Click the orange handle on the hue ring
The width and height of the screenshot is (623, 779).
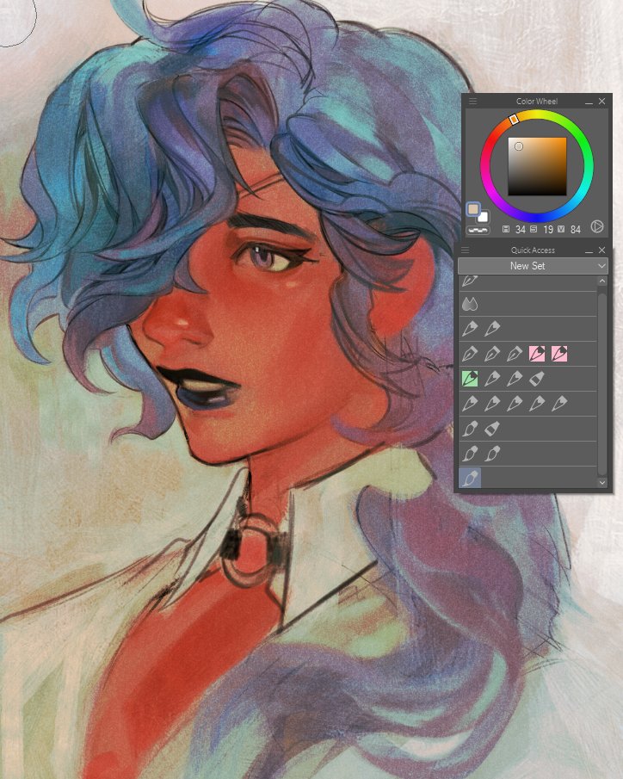coord(515,120)
